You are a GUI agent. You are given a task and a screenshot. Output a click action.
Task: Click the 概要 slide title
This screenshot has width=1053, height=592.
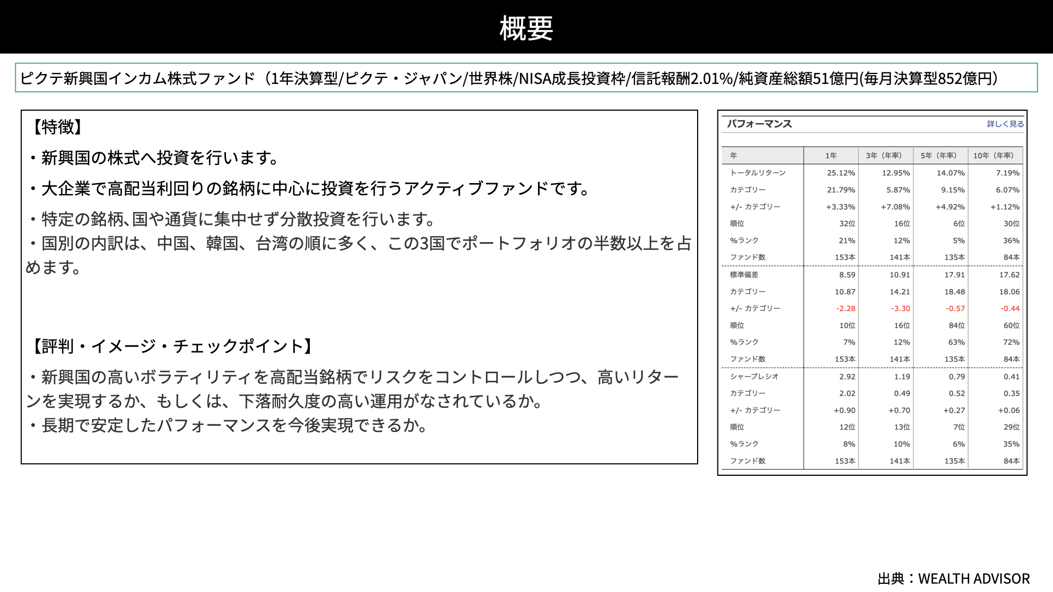click(x=526, y=27)
